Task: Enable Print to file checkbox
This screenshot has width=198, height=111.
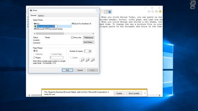Action: [72, 38]
